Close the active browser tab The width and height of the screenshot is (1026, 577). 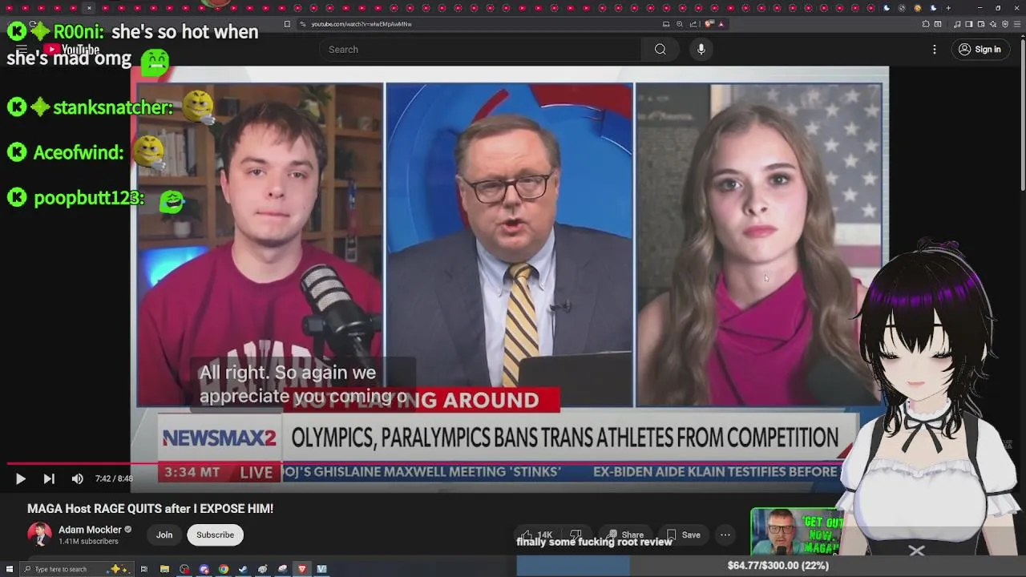coord(89,7)
